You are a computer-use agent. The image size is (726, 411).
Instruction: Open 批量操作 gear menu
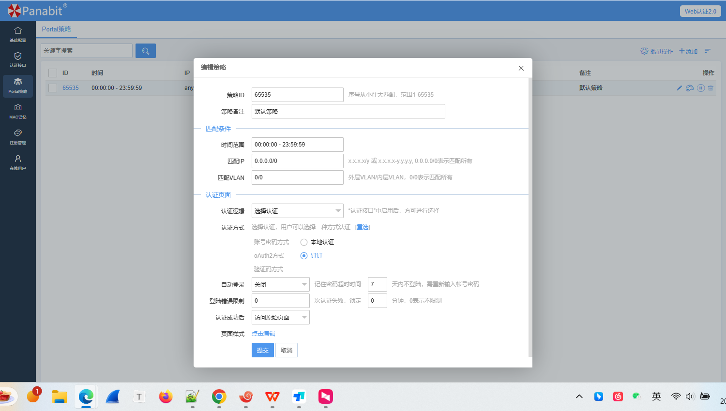point(657,51)
